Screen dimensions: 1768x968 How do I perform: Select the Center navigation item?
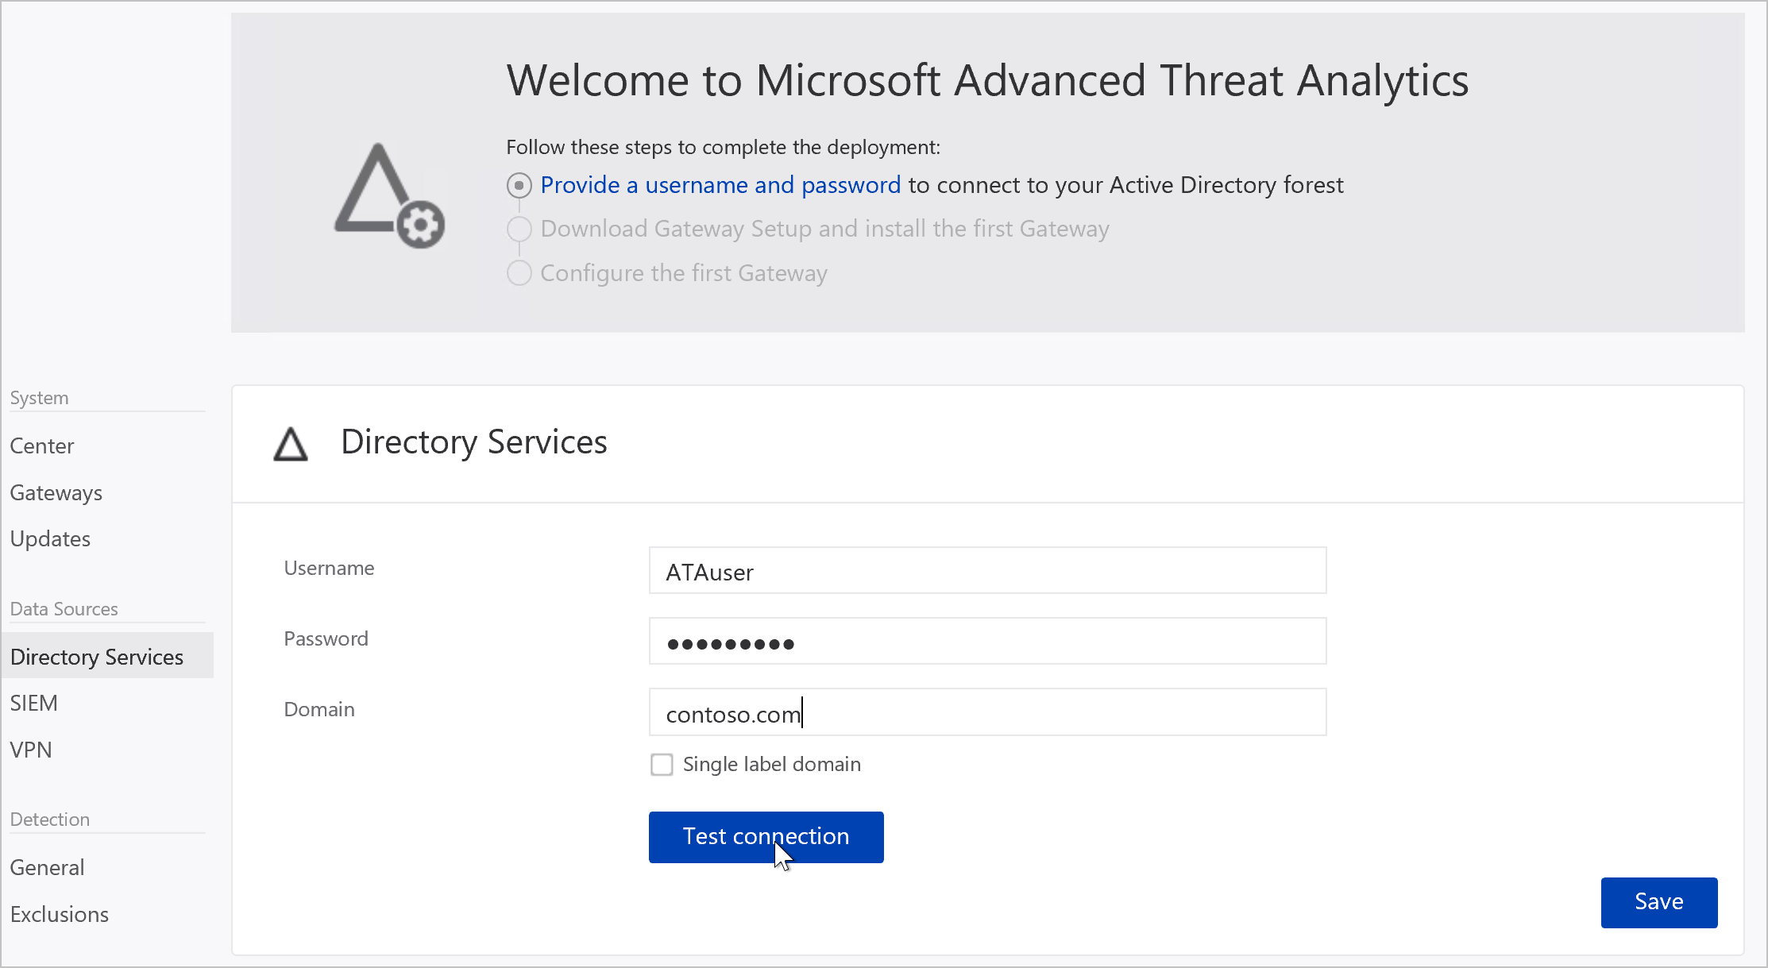coord(43,445)
